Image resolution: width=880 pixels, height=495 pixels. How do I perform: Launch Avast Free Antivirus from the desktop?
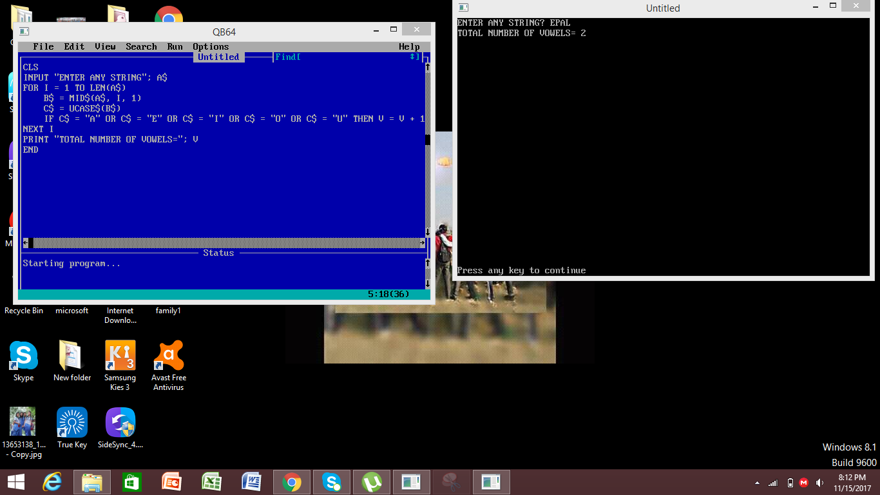click(x=167, y=353)
